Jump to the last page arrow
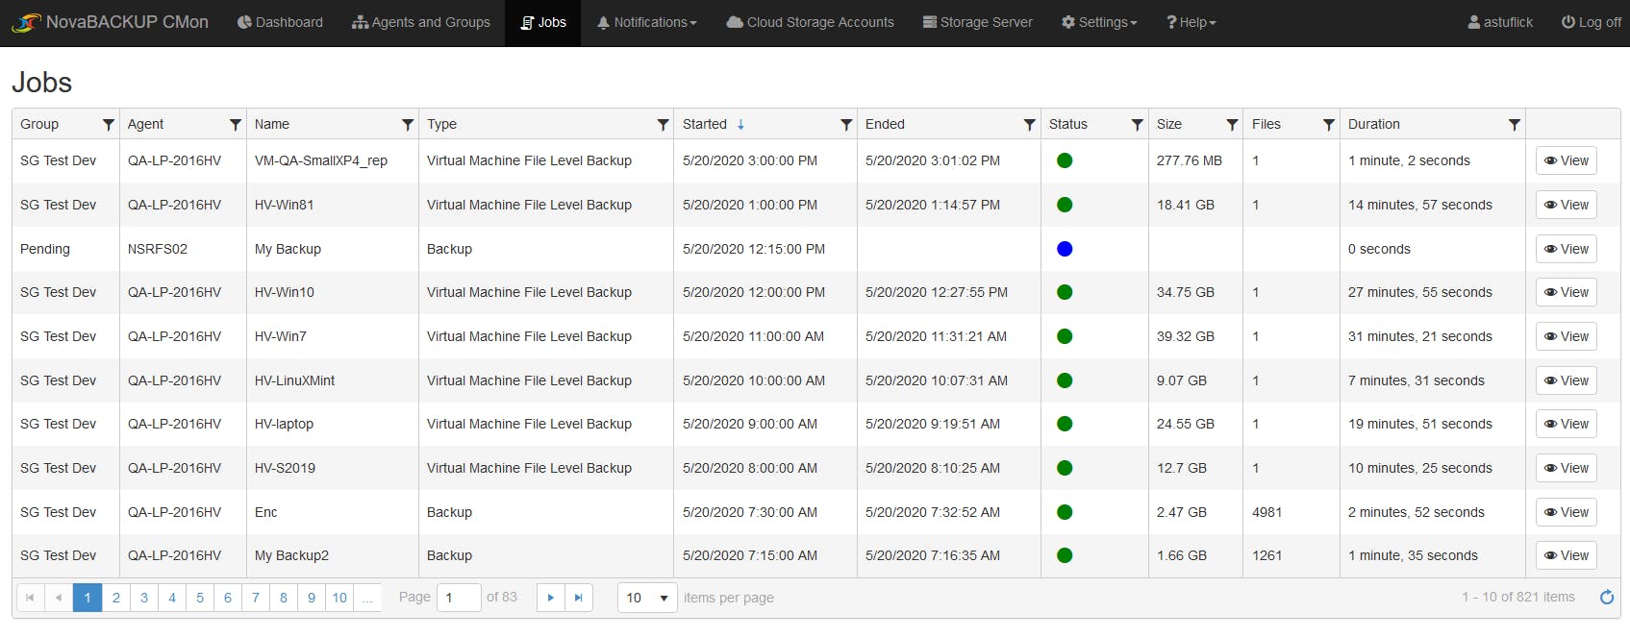This screenshot has width=1630, height=637. point(579,598)
